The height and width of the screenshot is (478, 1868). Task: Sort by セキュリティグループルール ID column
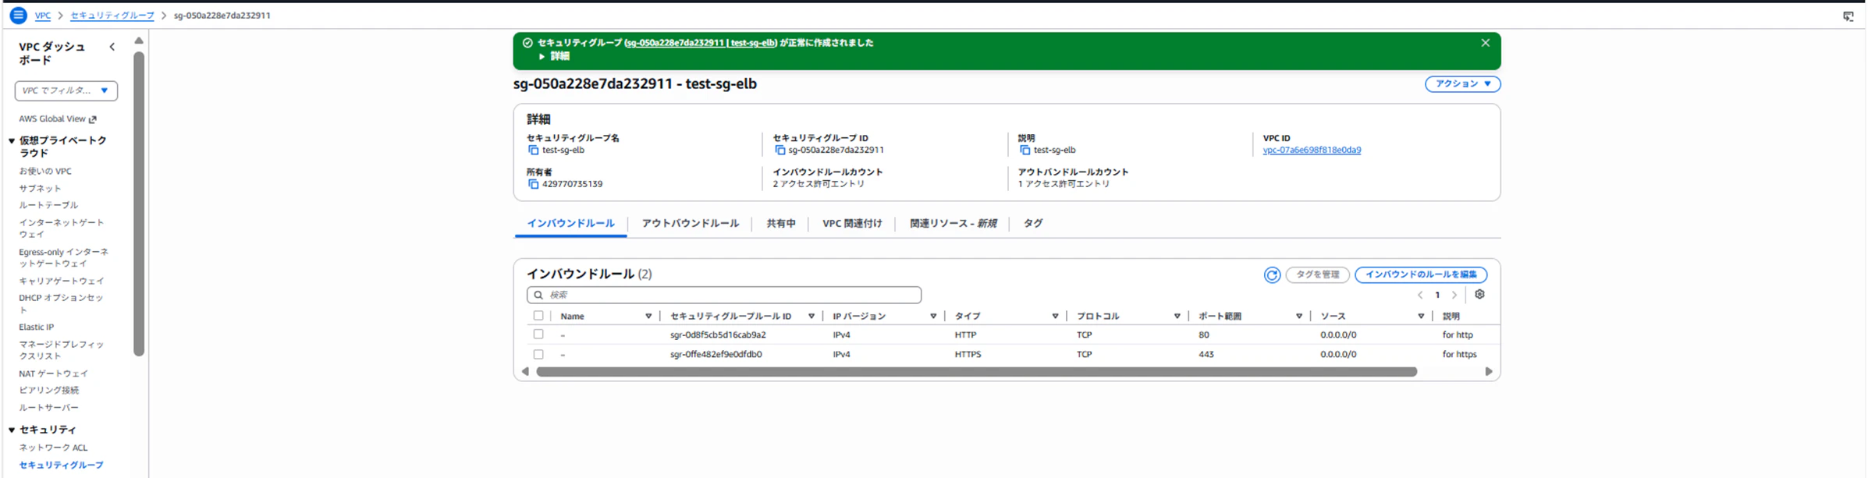[811, 316]
